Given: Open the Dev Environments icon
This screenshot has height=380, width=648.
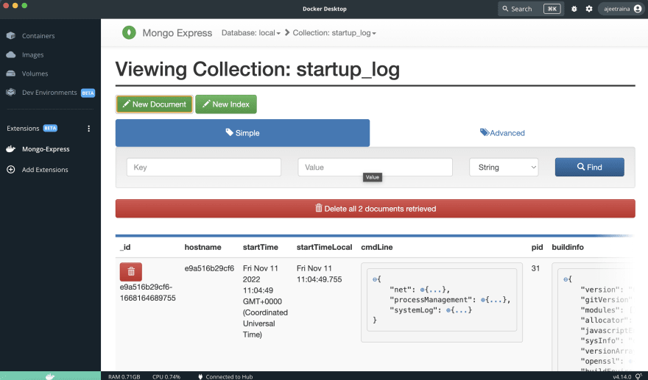Looking at the screenshot, I should tap(11, 92).
